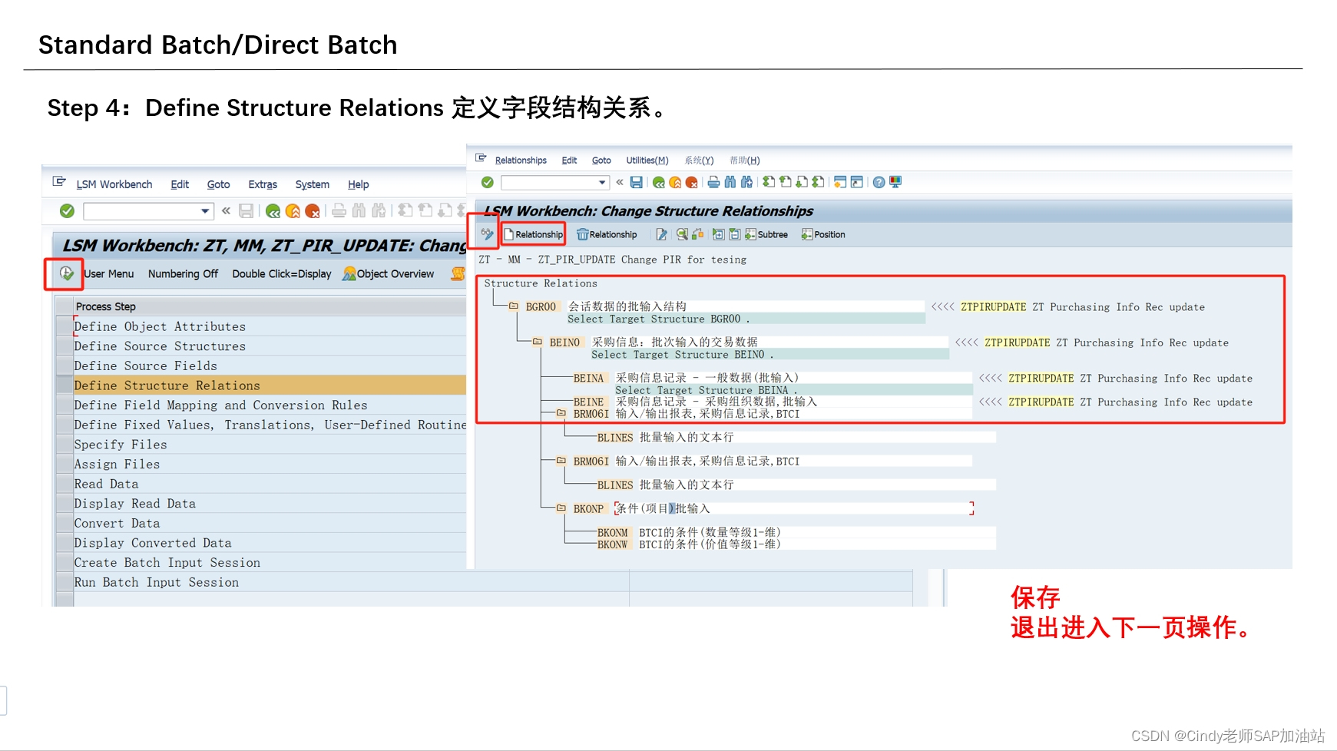Toggle Numbering Off in the application toolbar
This screenshot has height=751, width=1337.
click(184, 273)
